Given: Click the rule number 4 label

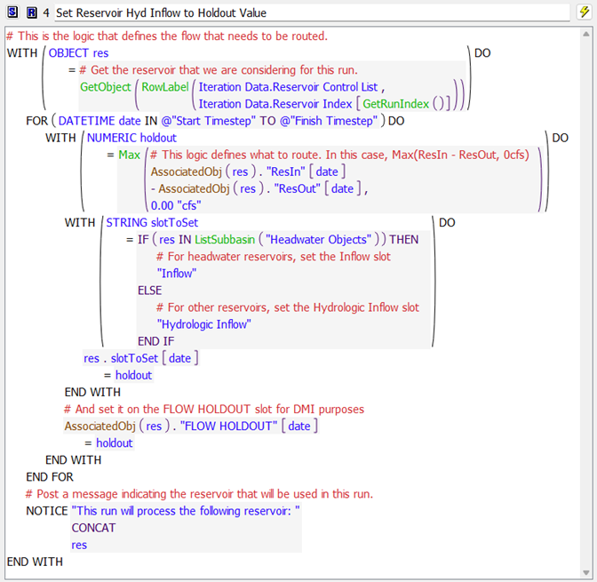Looking at the screenshot, I should click(x=46, y=13).
